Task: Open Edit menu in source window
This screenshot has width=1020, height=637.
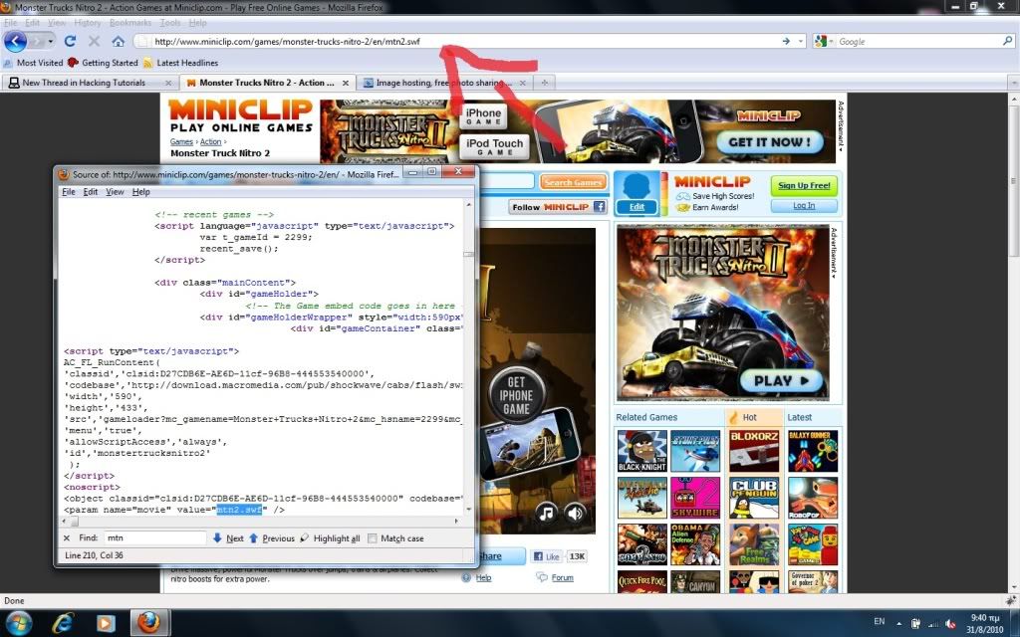Action: click(91, 192)
